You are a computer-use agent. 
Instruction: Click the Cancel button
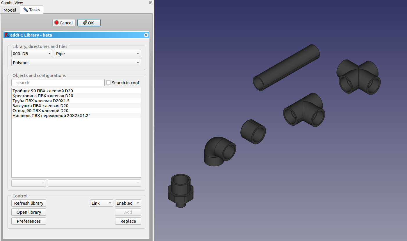coord(64,23)
